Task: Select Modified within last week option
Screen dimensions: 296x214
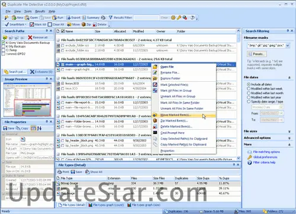Action: (249, 89)
